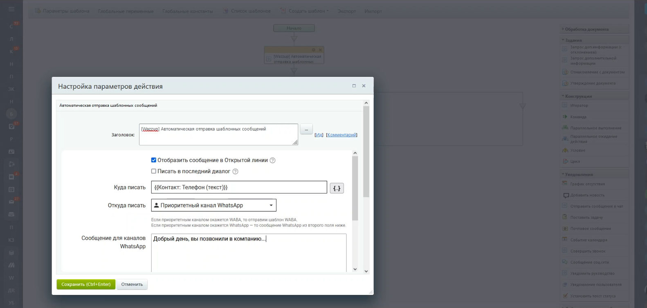Click the help icon beside Открытой линии checkbox

(x=273, y=160)
